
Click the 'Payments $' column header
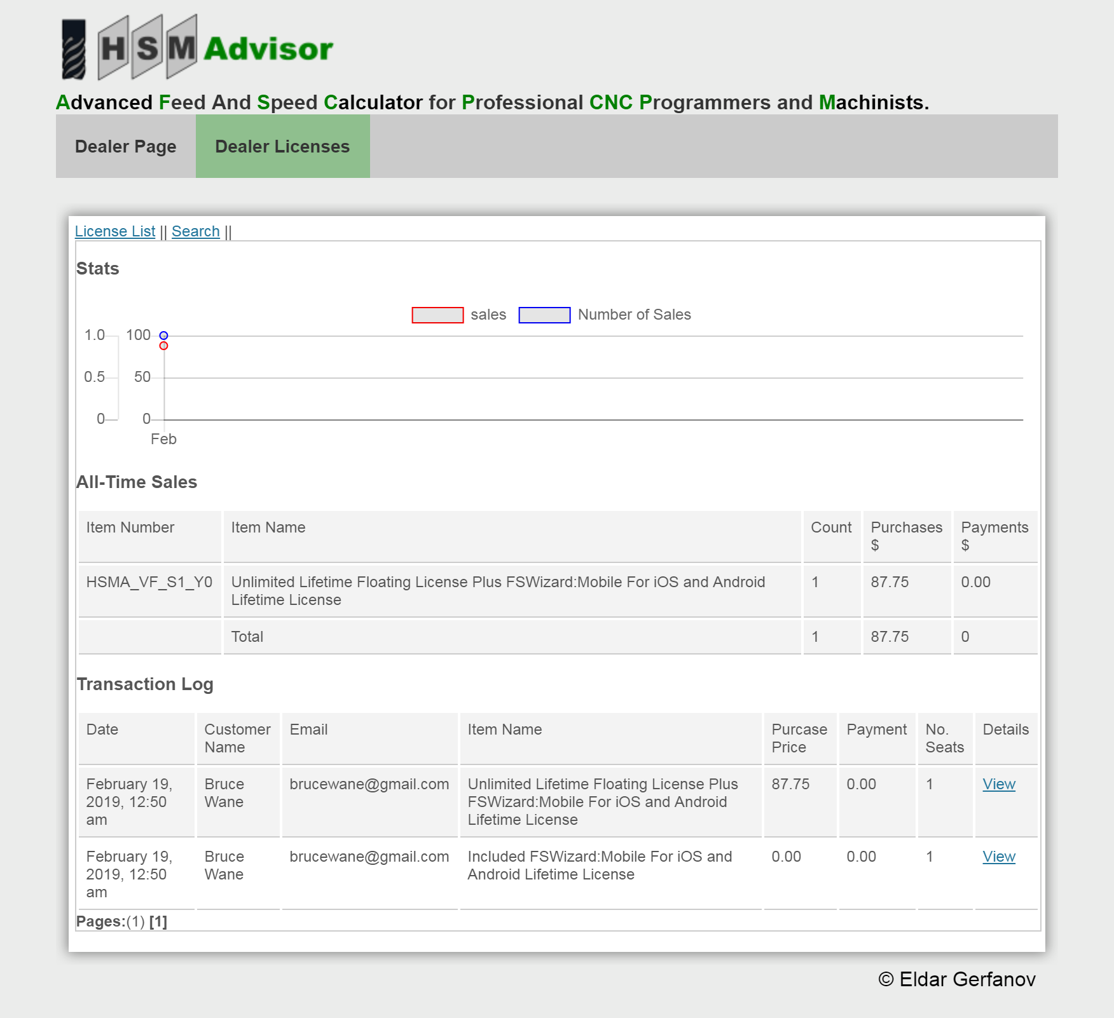[994, 536]
